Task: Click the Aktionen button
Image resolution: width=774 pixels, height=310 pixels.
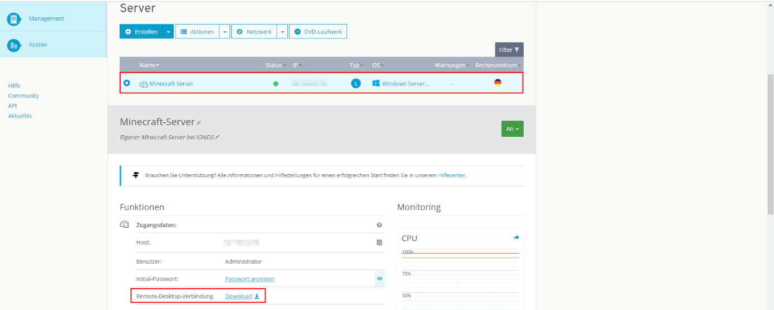Action: (x=197, y=32)
